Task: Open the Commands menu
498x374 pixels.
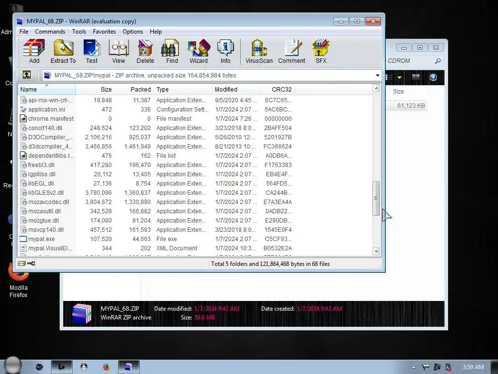Action: (x=50, y=32)
